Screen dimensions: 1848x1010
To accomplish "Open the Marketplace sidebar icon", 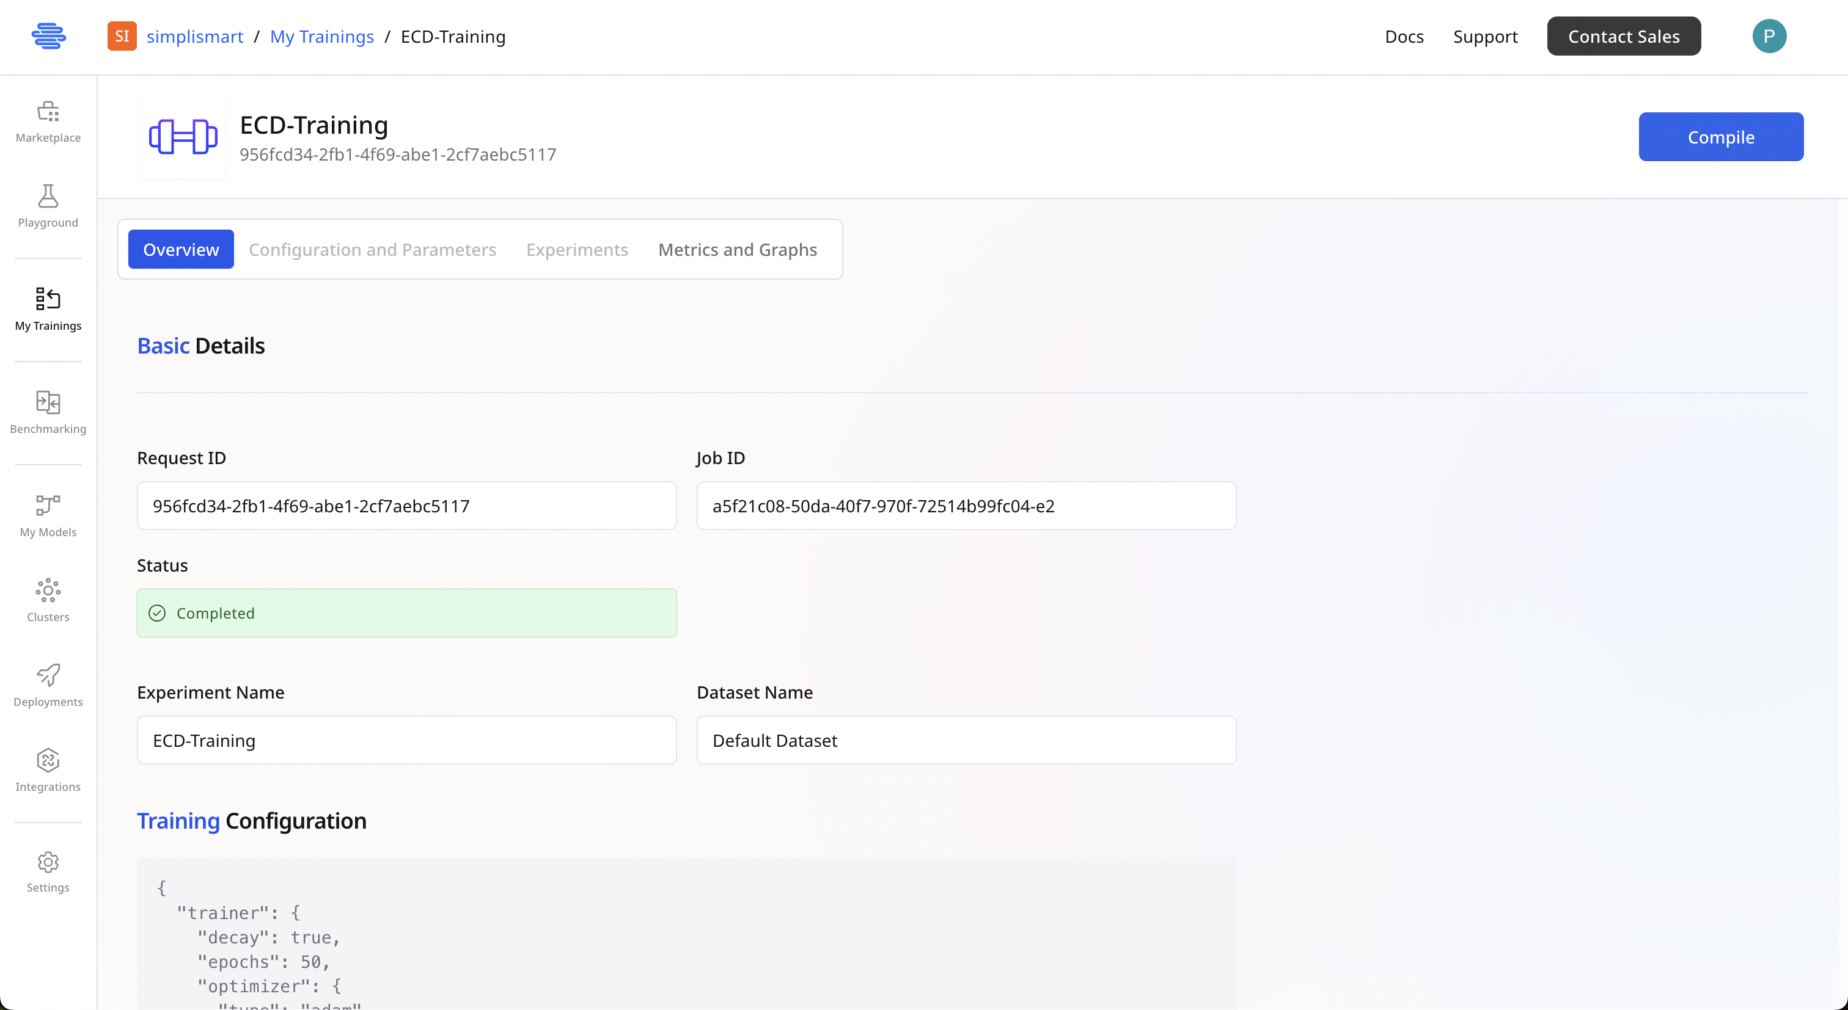I will click(x=48, y=112).
